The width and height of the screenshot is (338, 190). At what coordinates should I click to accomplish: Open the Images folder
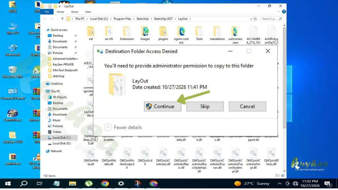[x=145, y=33]
